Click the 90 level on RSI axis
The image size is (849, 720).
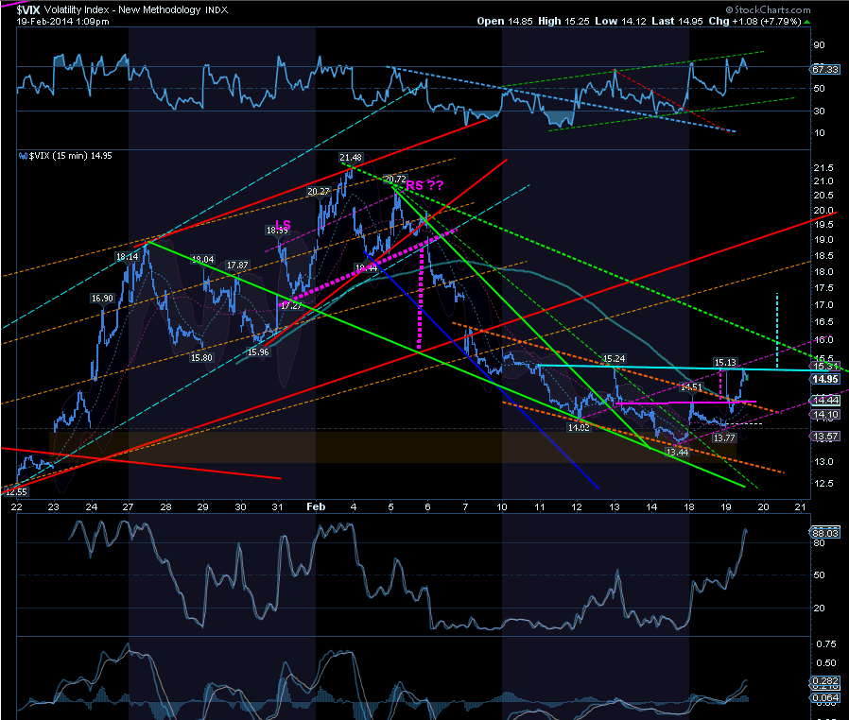[x=820, y=45]
